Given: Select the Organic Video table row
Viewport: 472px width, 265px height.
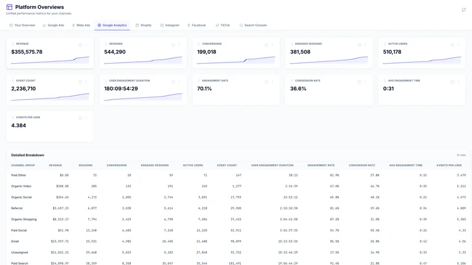Looking at the screenshot, I should pos(238,186).
